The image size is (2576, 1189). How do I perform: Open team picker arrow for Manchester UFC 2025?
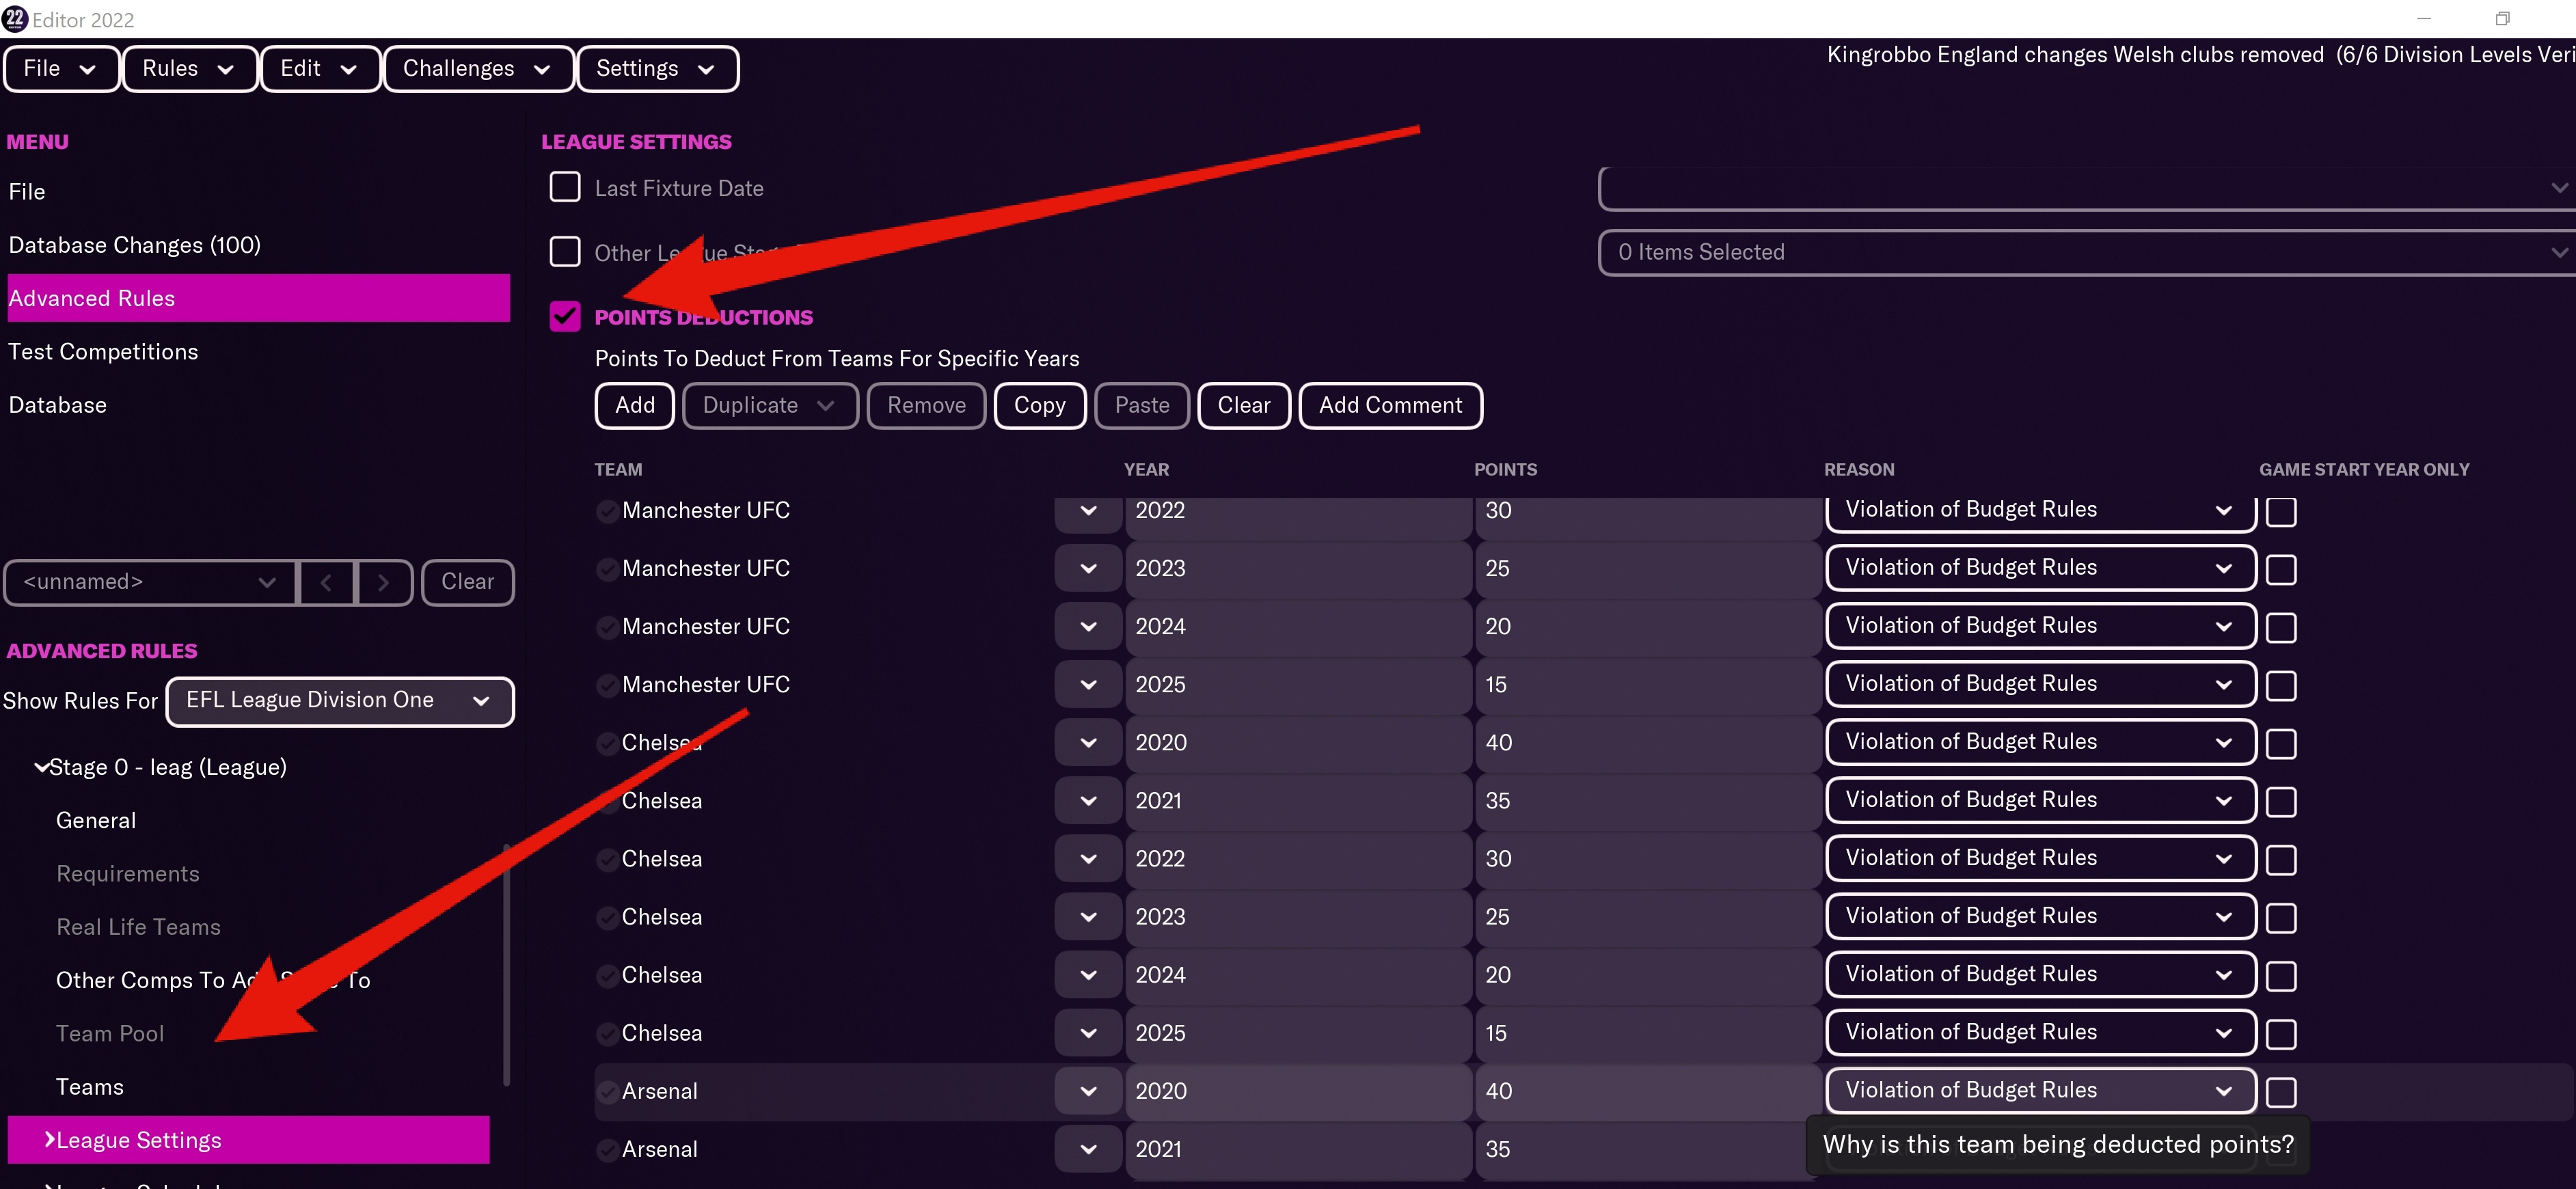pos(1088,685)
